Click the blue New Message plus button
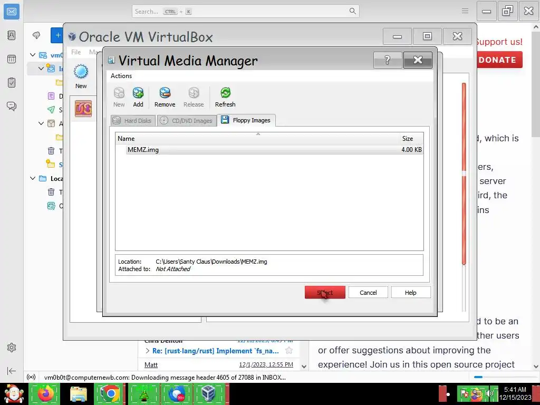This screenshot has width=540, height=405. [57, 35]
